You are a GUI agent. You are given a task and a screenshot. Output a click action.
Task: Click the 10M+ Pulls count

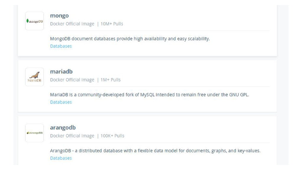(112, 24)
